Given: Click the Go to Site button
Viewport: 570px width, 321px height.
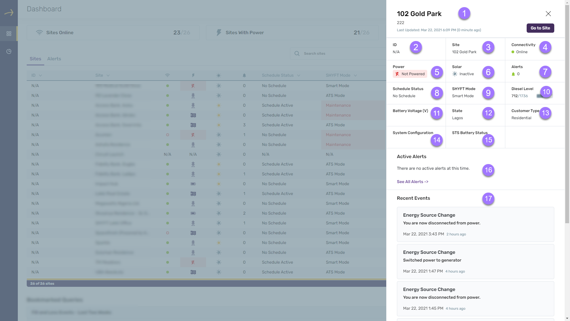Looking at the screenshot, I should pos(540,28).
